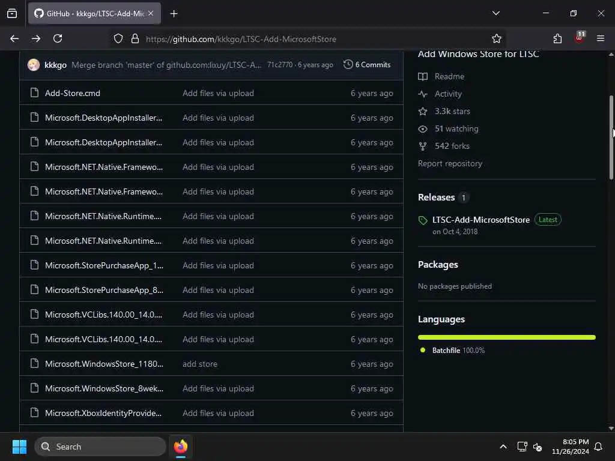Open Microsoft.XboxIdentityProvide... file
This screenshot has height=461, width=615.
point(103,413)
